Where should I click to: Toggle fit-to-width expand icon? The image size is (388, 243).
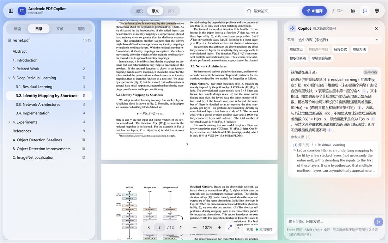(230, 227)
